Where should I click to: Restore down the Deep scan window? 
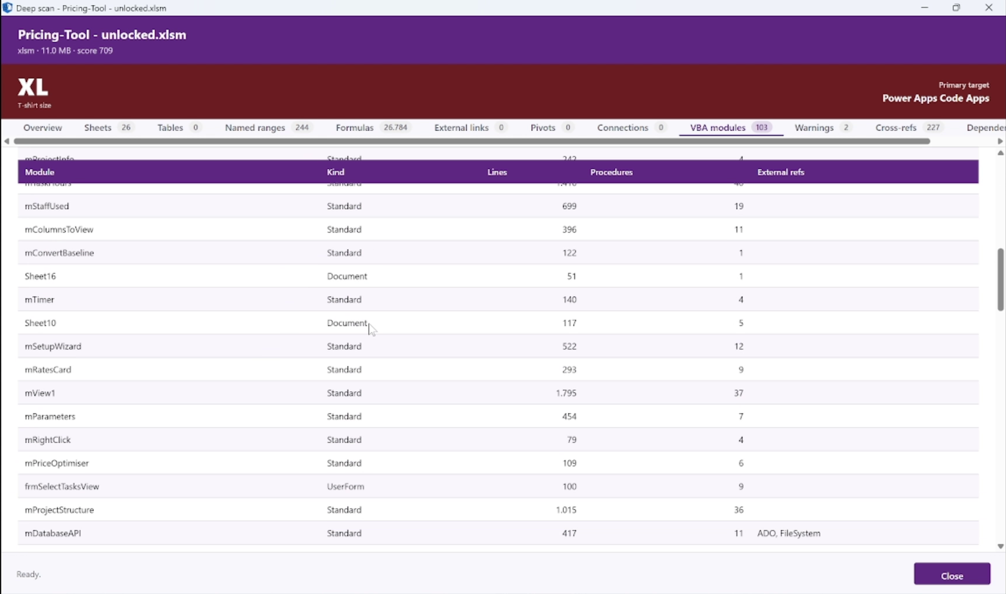click(x=957, y=8)
